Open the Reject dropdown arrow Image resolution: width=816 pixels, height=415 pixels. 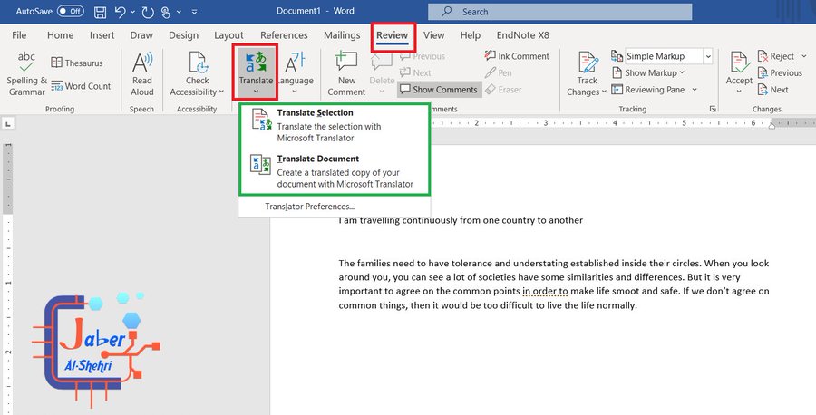pos(804,56)
